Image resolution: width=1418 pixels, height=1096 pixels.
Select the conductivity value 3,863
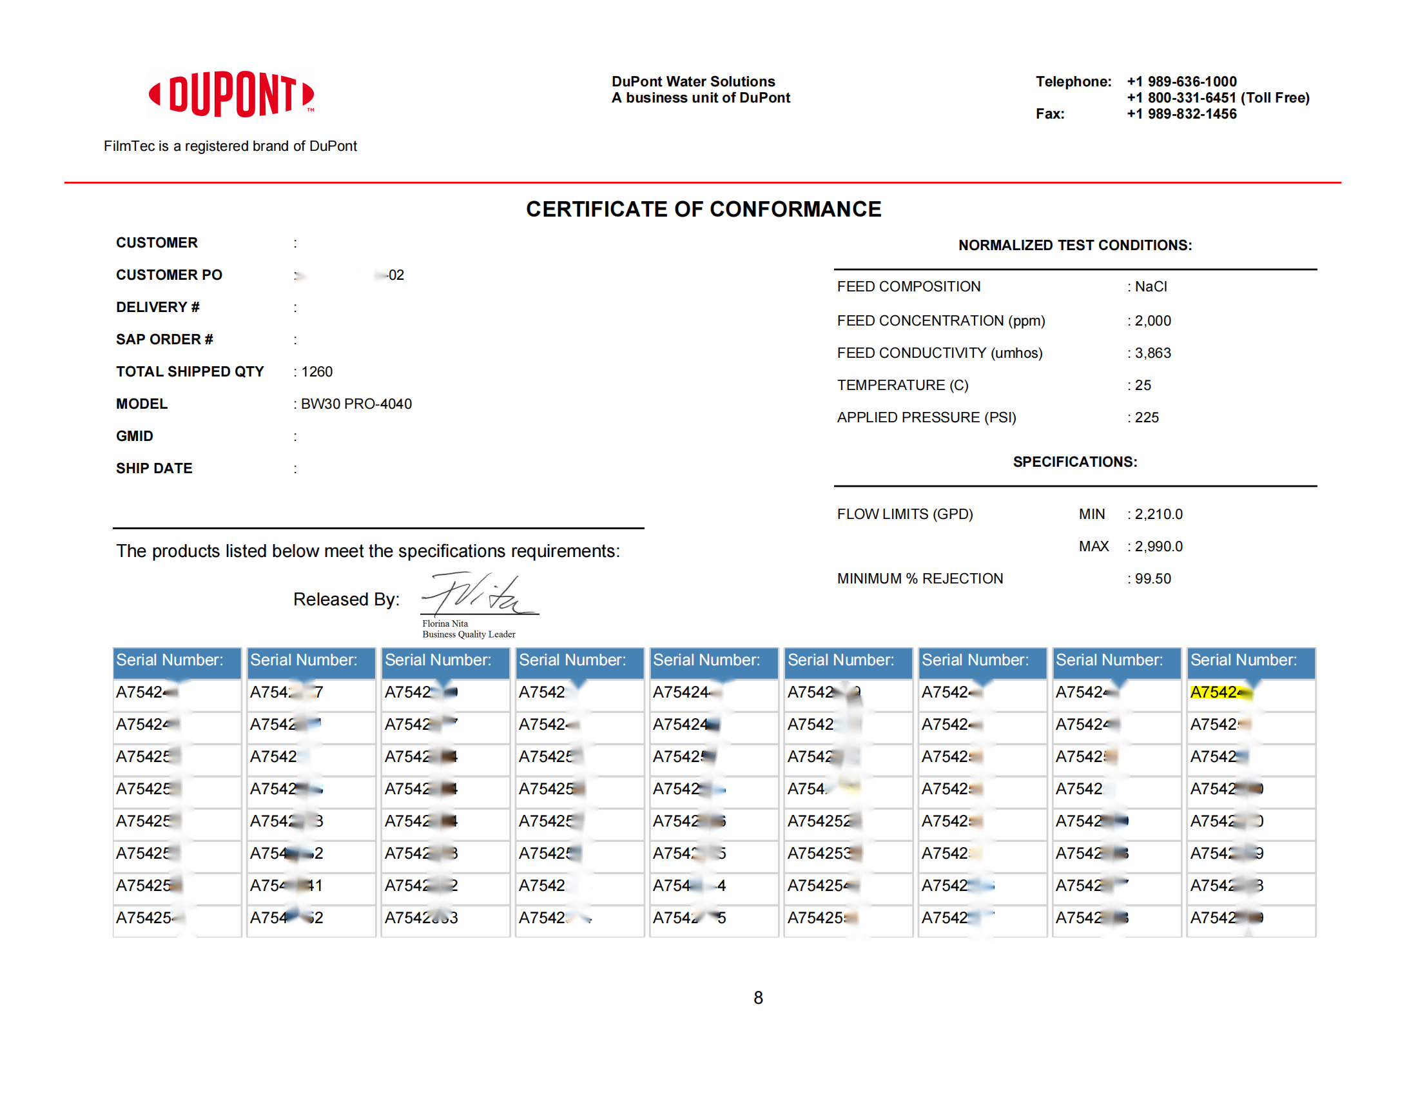pos(1152,353)
